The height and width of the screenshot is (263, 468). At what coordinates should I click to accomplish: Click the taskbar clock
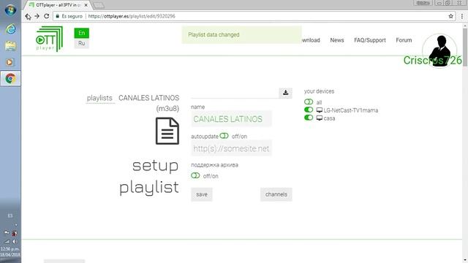(x=10, y=251)
